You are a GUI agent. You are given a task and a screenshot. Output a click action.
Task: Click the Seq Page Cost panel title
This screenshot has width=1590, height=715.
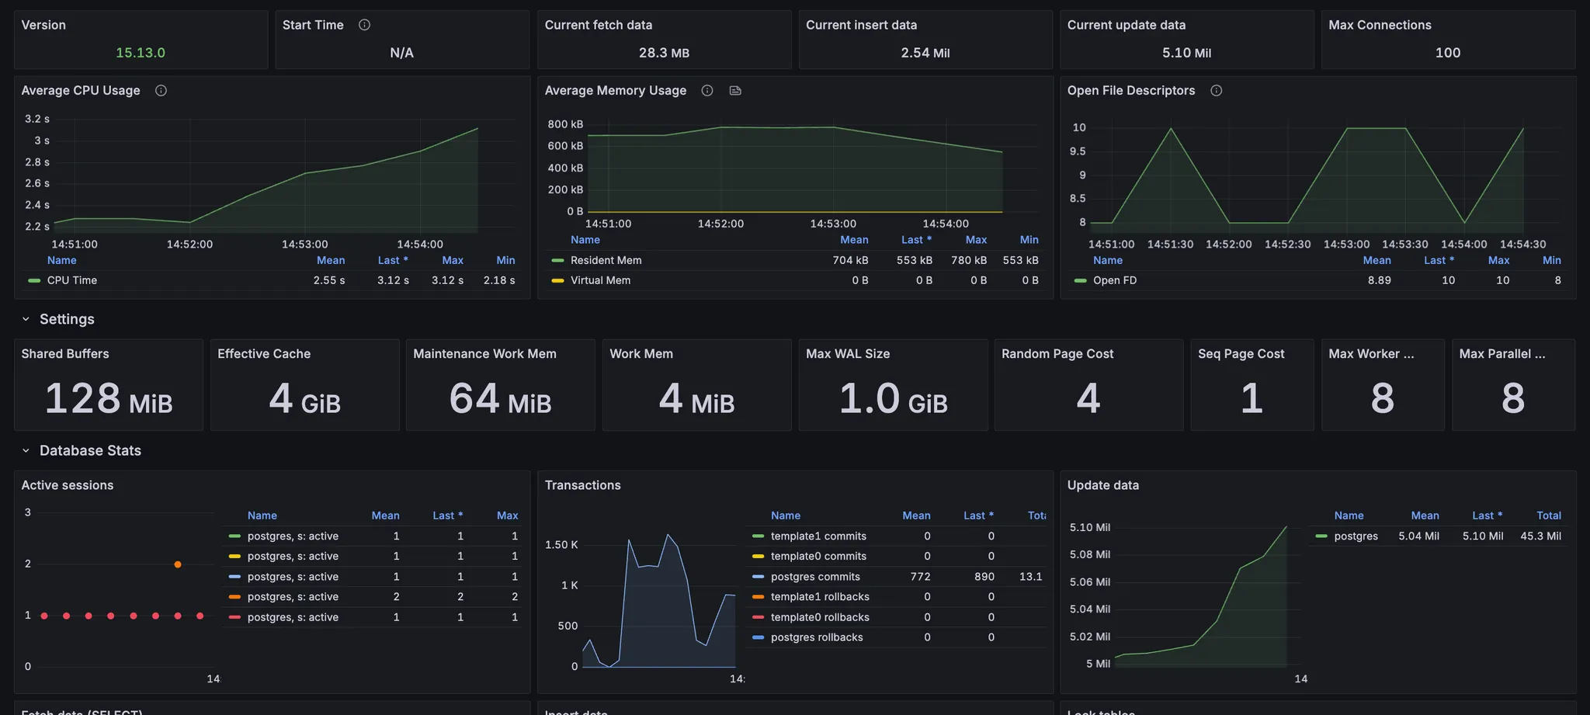pos(1241,354)
